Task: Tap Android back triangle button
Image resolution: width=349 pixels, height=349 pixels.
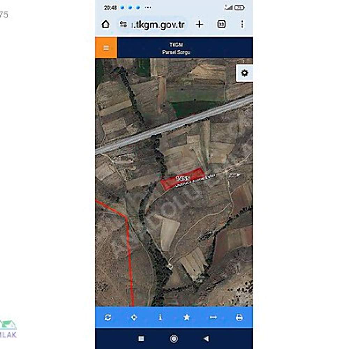Action: (x=206, y=339)
